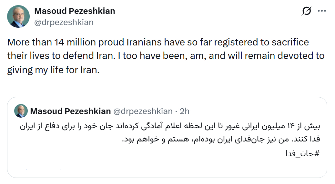The width and height of the screenshot is (335, 184).
Task: Click Masoud Pezeshkian's main profile avatar
Action: (x=18, y=17)
